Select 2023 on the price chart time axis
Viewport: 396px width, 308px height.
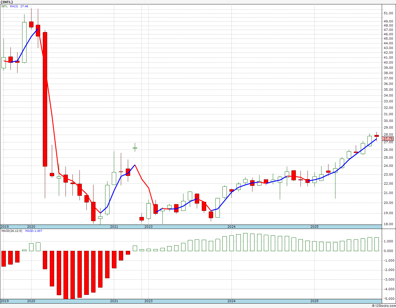(148, 227)
